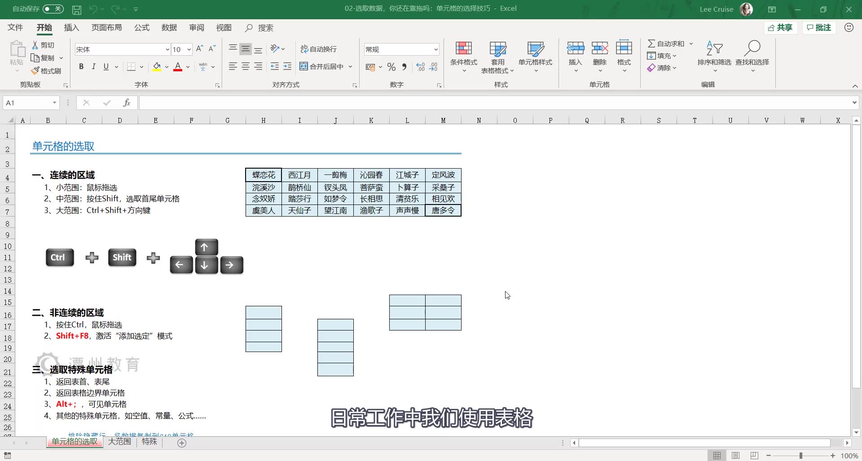Viewport: 862px width, 461px height.
Task: Add a new sheet with plus icon
Action: (x=182, y=443)
